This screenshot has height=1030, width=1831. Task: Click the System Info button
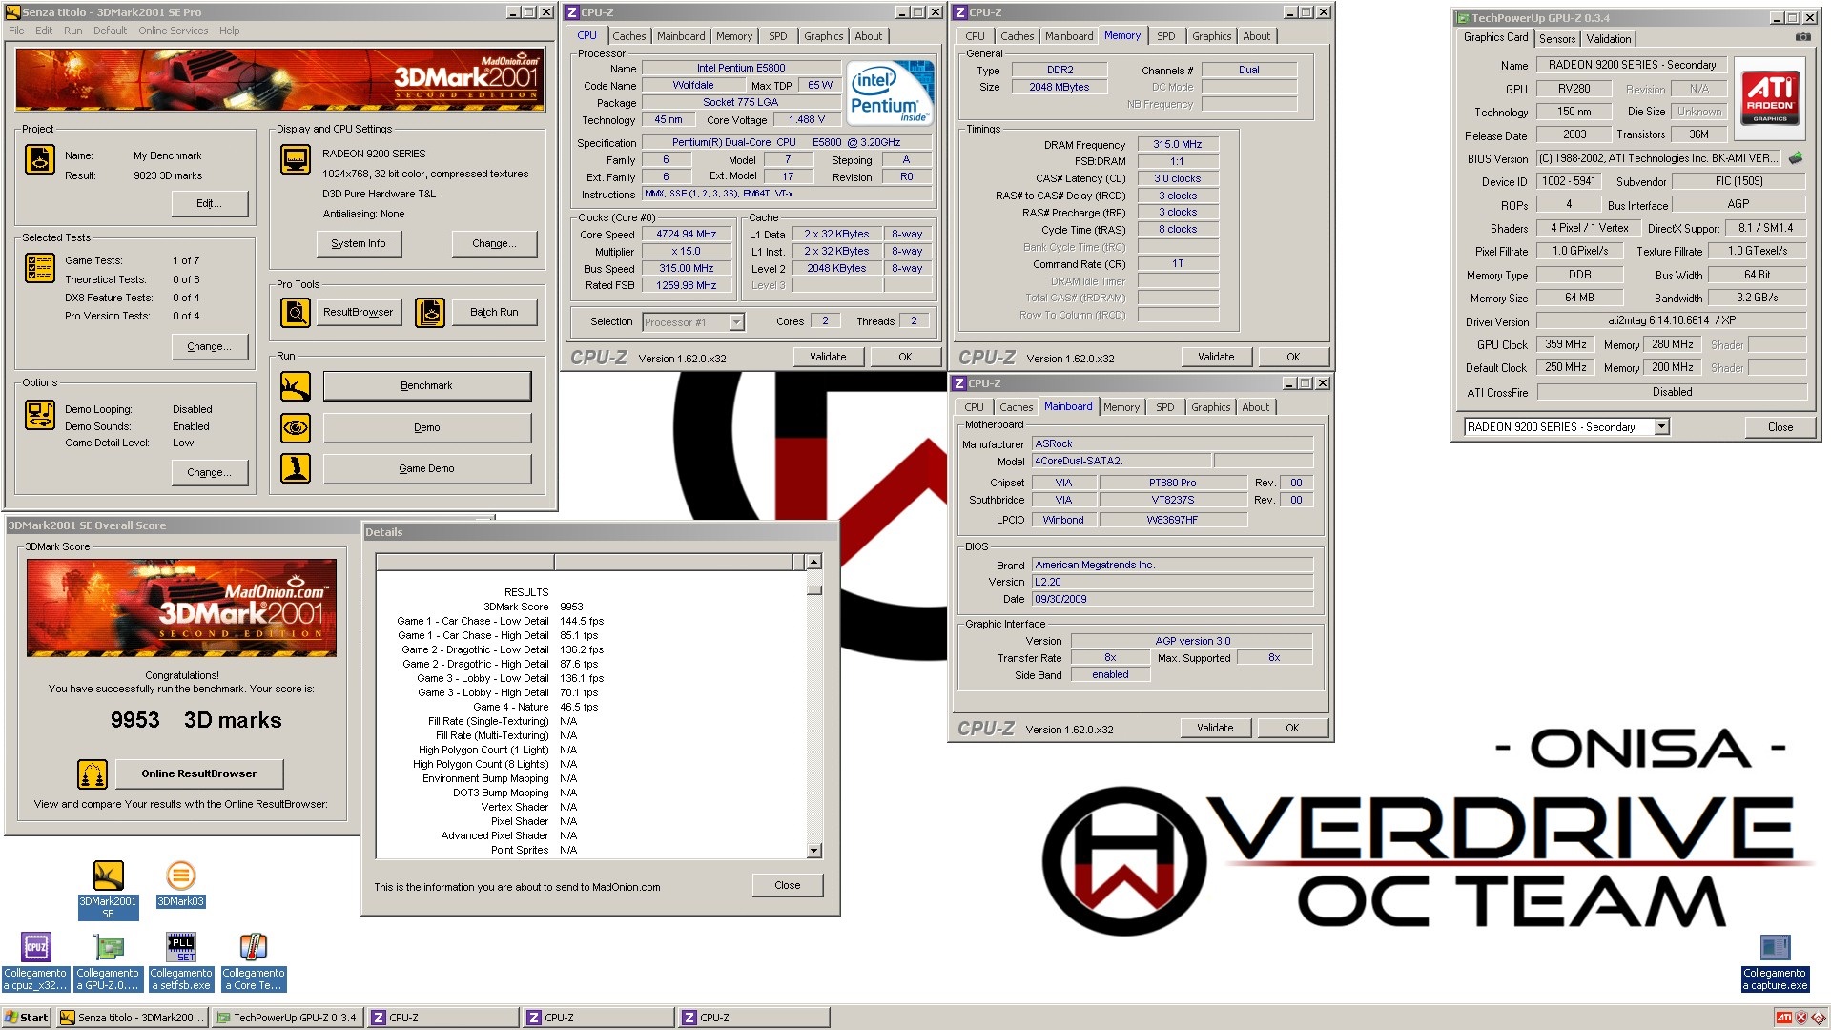click(x=359, y=243)
